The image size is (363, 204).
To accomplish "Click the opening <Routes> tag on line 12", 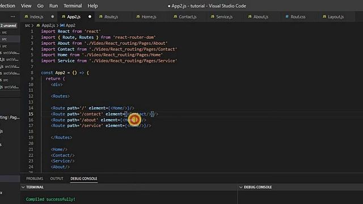I will 60,96.
